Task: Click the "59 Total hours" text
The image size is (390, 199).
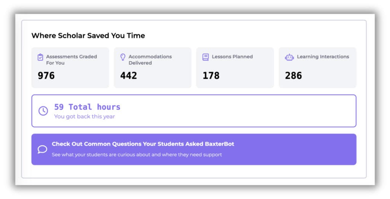Action: click(87, 107)
